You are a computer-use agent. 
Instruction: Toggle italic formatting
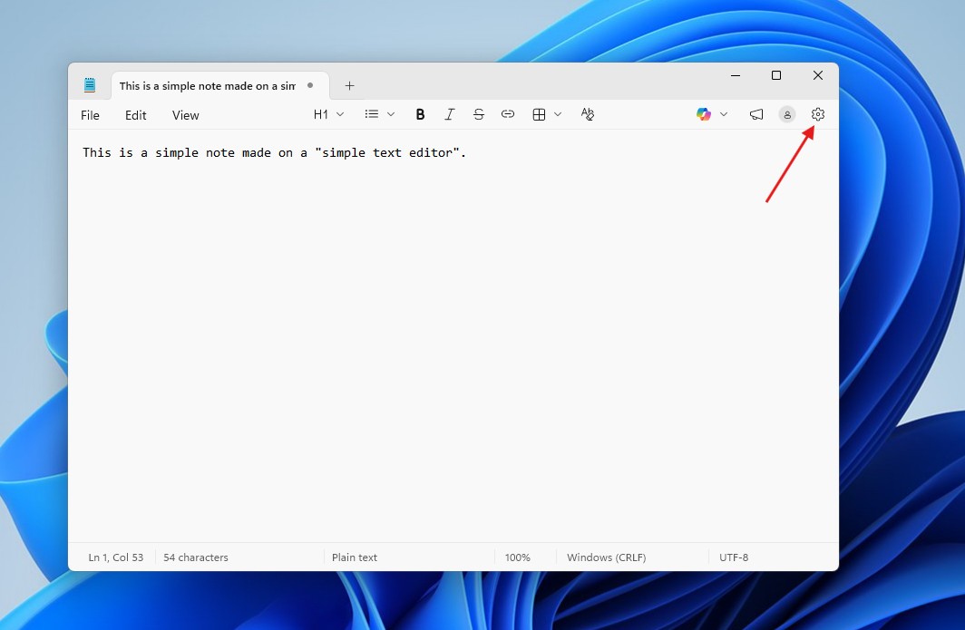click(x=449, y=114)
